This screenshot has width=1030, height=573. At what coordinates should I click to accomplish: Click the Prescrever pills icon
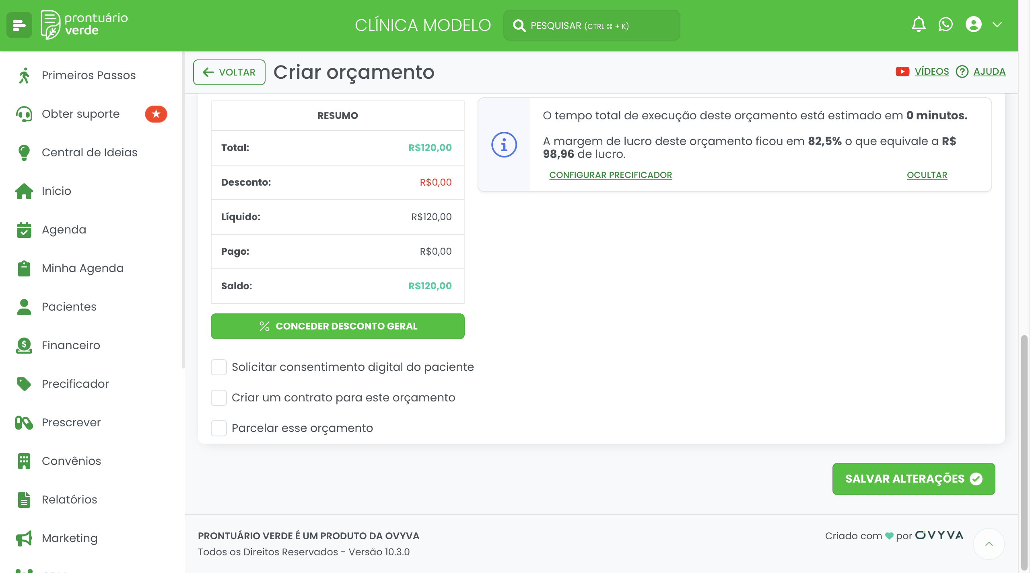[x=24, y=422]
